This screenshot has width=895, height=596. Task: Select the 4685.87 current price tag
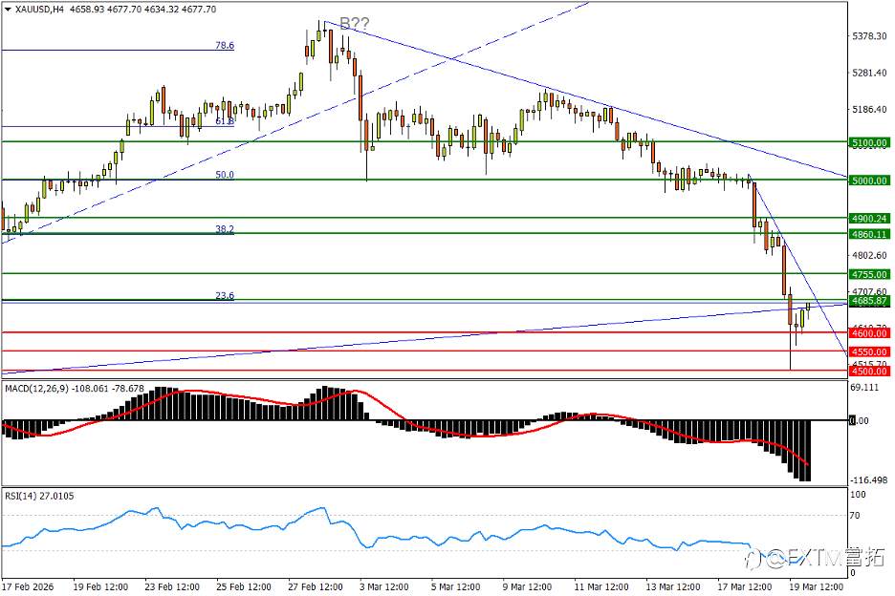point(869,301)
